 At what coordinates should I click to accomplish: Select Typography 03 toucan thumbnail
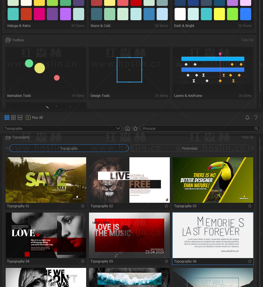click(213, 180)
